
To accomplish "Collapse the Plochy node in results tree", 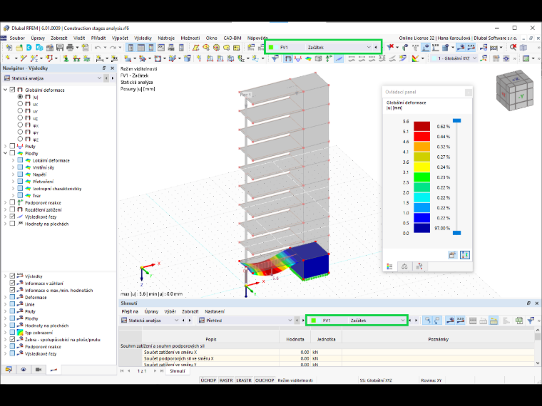I will coord(5,153).
